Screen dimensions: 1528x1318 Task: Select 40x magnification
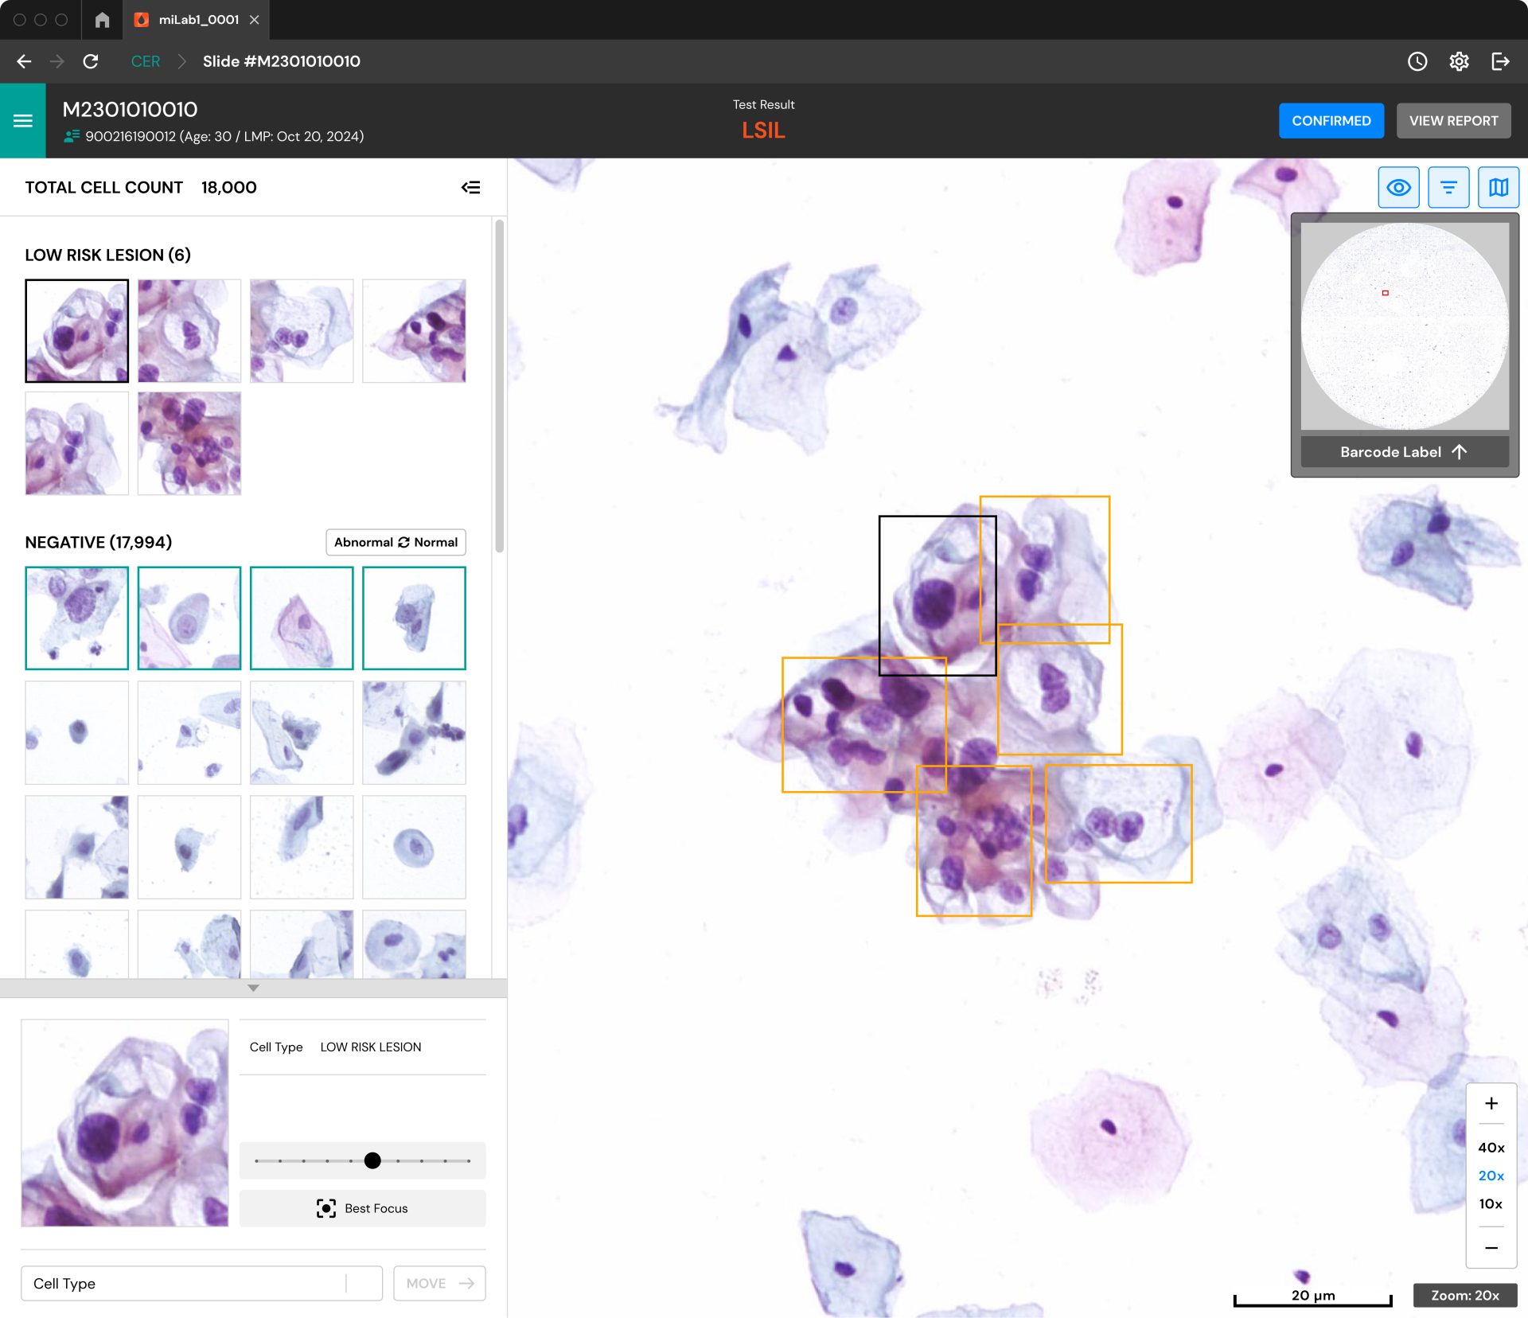[x=1490, y=1148]
